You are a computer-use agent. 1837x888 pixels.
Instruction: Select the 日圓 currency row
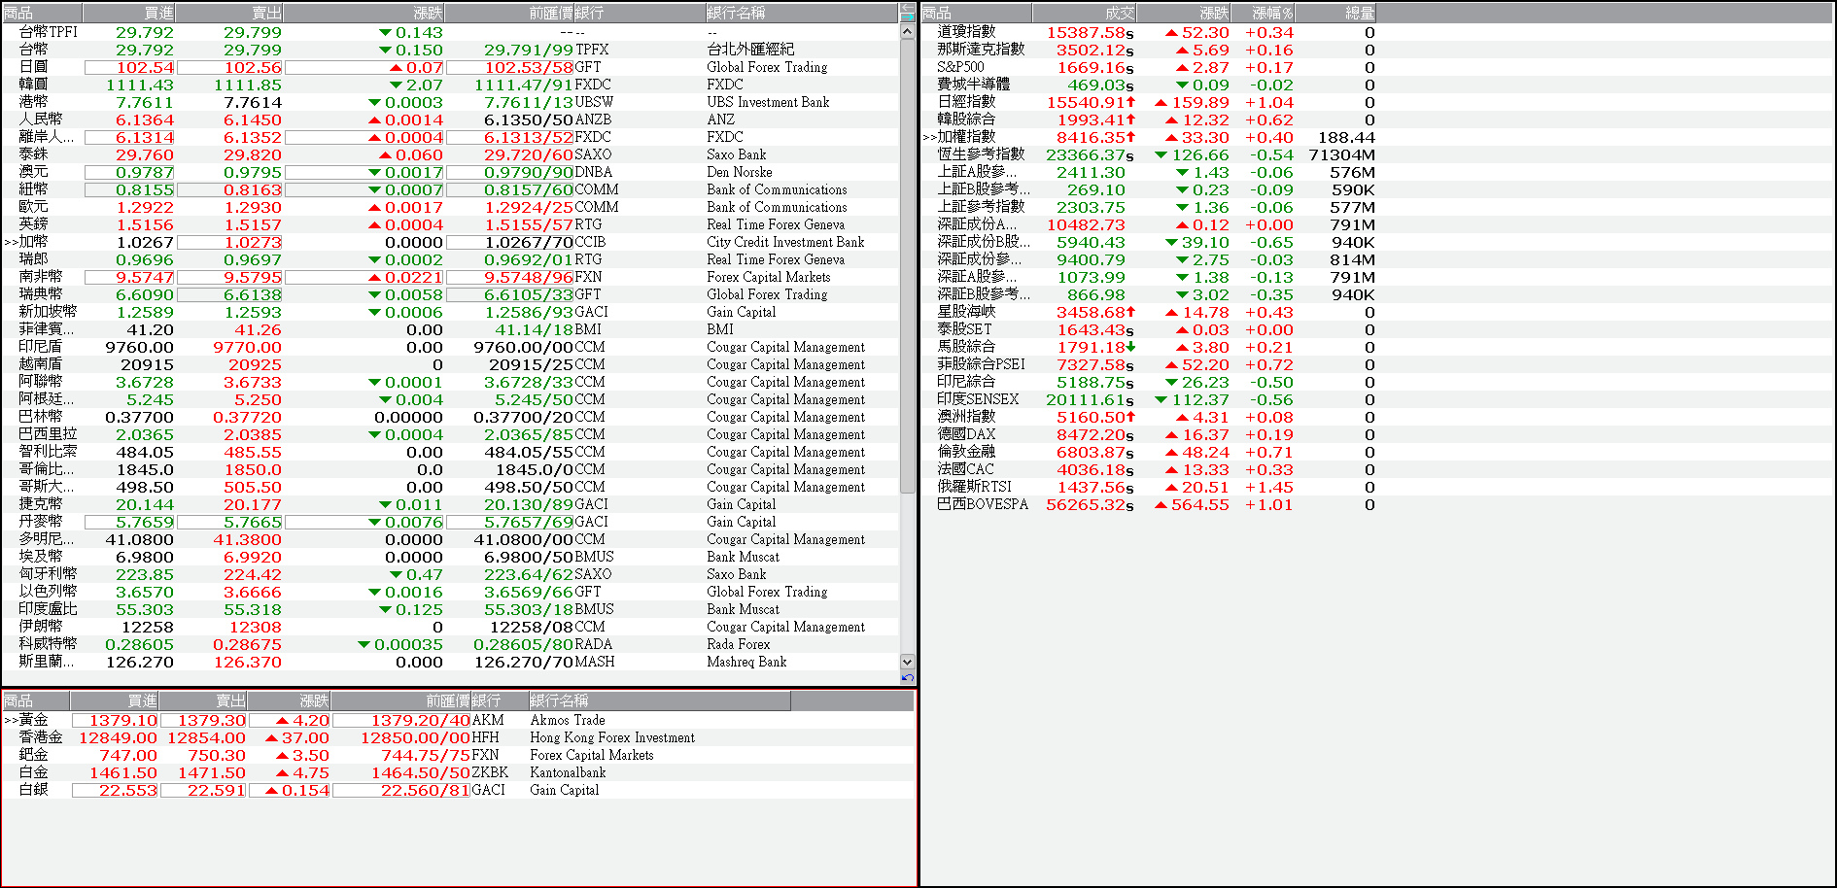[450, 67]
